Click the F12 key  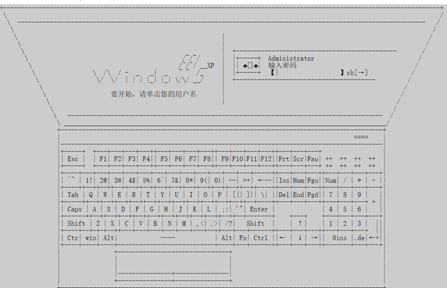(x=266, y=159)
